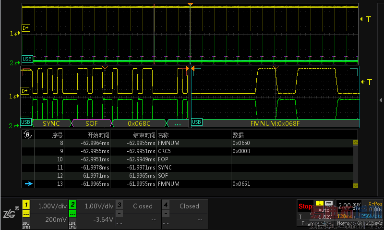Click orange trigger position marker at top
The height and width of the screenshot is (230, 384).
[x=190, y=4]
